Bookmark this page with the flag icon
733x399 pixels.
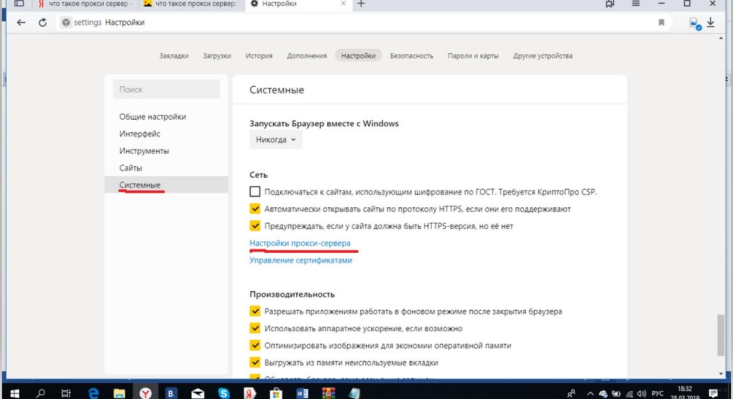pos(661,22)
